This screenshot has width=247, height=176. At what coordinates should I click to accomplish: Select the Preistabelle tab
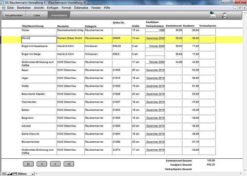click(x=59, y=15)
